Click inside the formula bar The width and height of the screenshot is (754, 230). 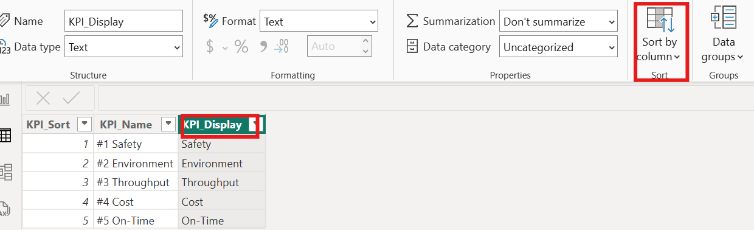[x=426, y=98]
